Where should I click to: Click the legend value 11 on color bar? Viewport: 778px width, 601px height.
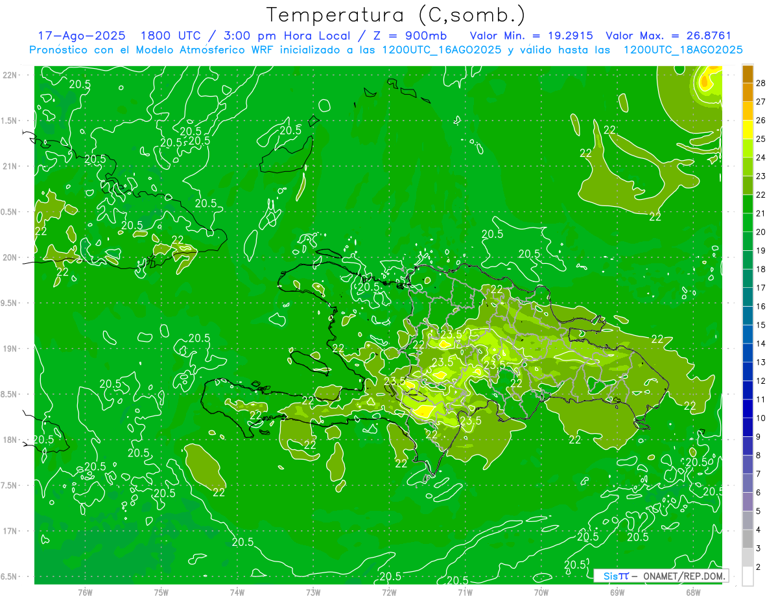click(761, 399)
